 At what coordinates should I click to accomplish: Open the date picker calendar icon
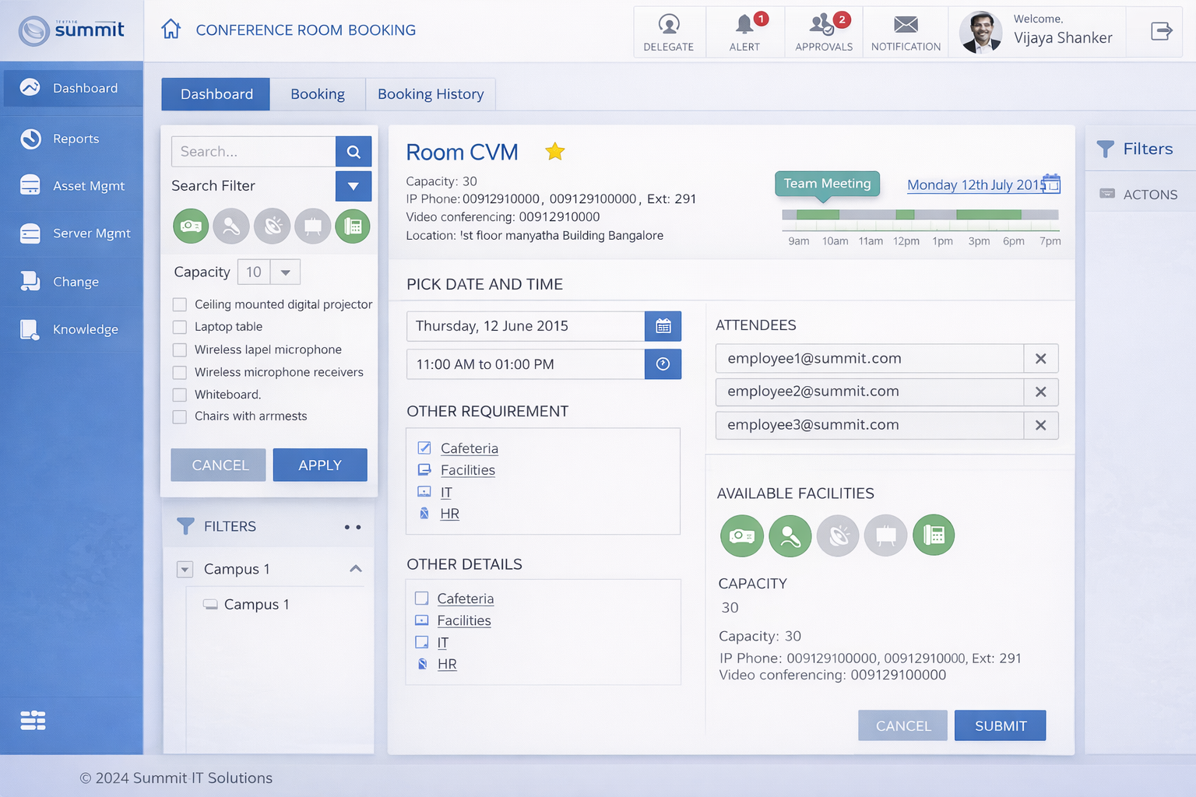coord(663,326)
